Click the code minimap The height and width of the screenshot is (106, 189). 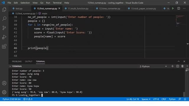point(180,21)
